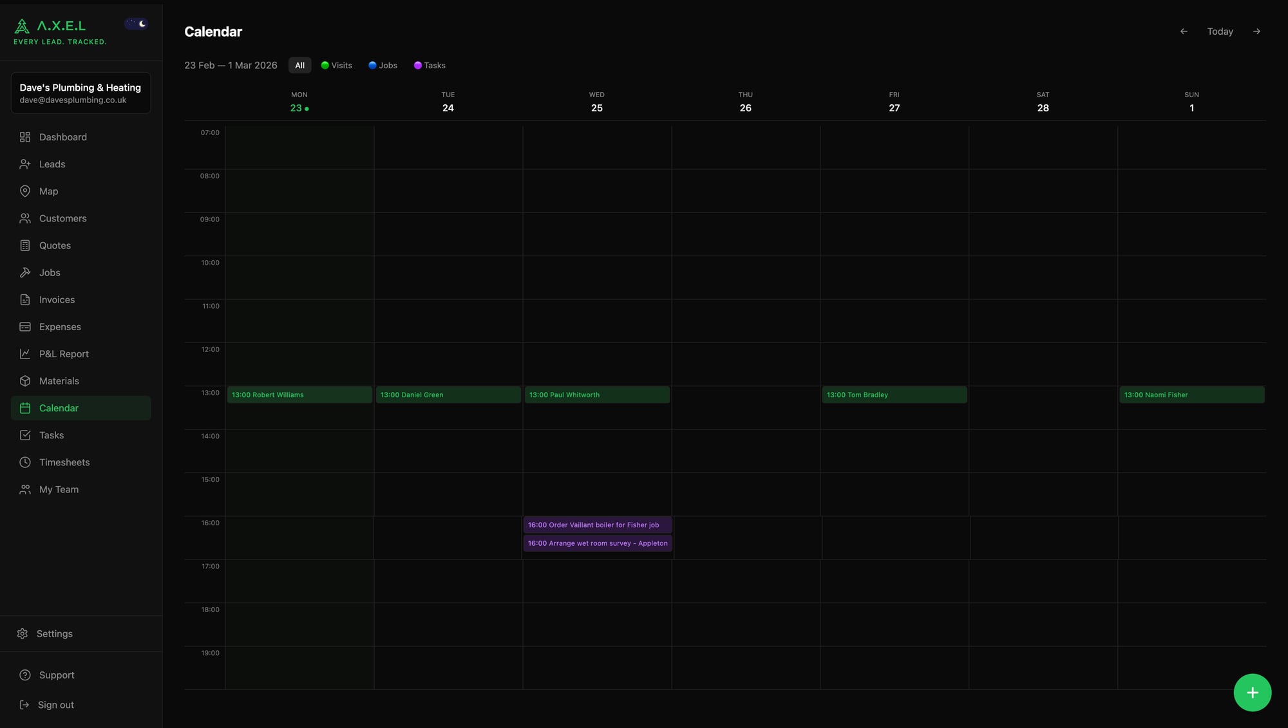Open the P&L Report
The width and height of the screenshot is (1288, 728).
(62, 353)
